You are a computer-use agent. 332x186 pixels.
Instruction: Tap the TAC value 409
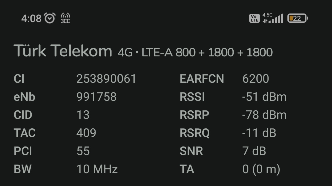click(86, 133)
